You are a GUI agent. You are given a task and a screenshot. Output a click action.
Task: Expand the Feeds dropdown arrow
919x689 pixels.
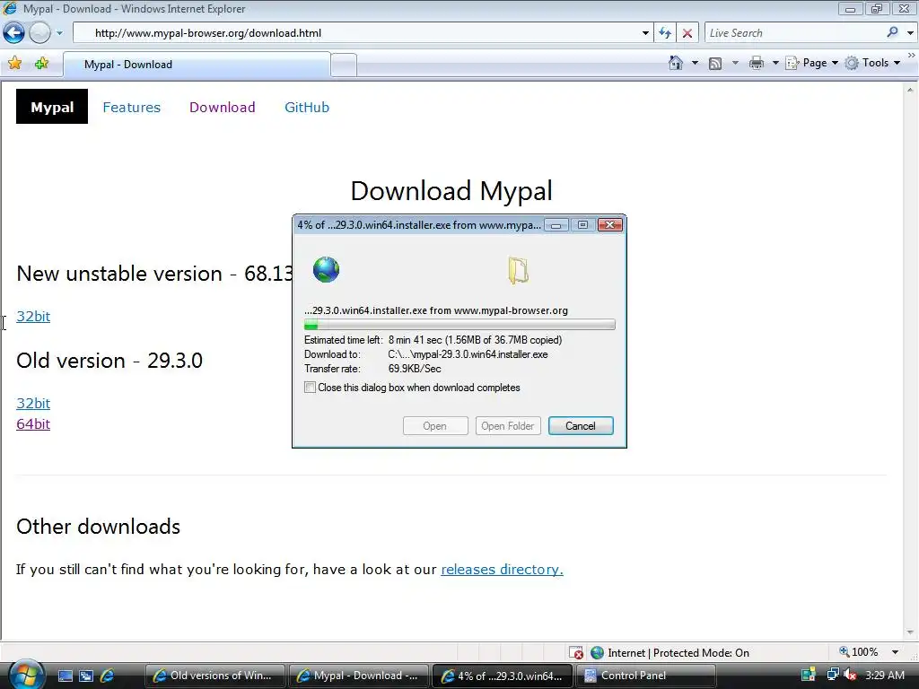tap(735, 63)
